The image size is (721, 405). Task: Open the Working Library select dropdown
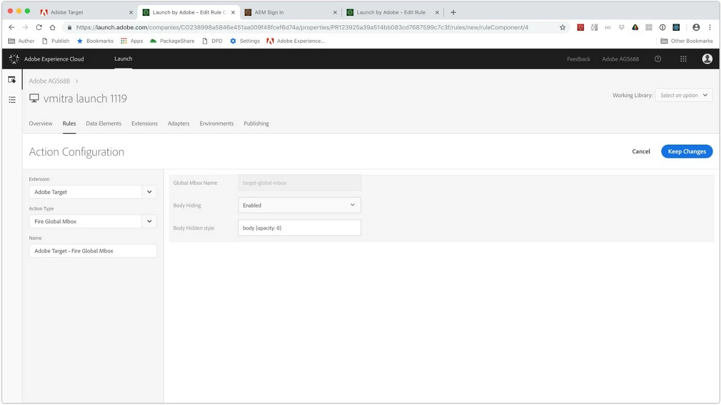(684, 95)
